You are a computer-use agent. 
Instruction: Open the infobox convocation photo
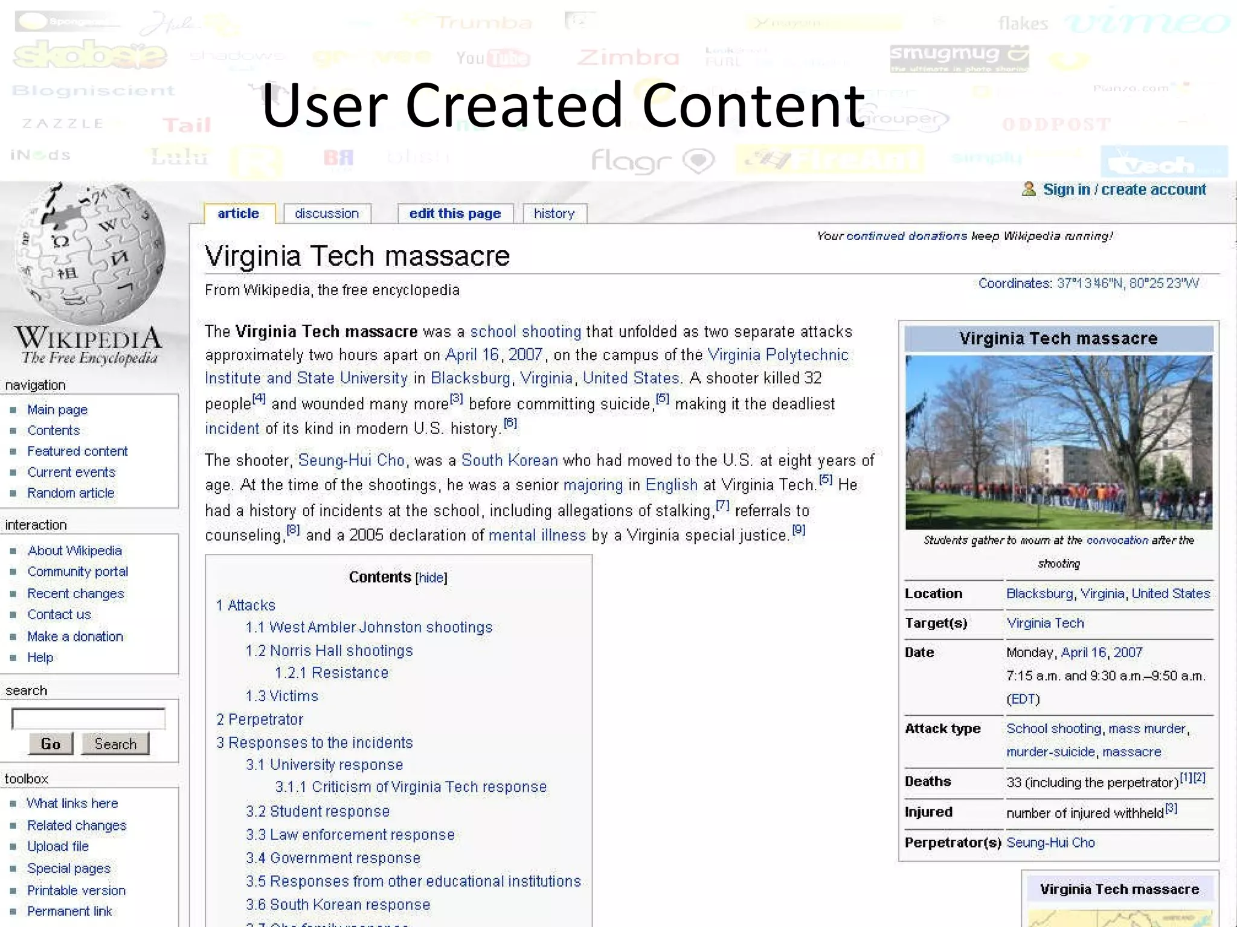point(1059,442)
